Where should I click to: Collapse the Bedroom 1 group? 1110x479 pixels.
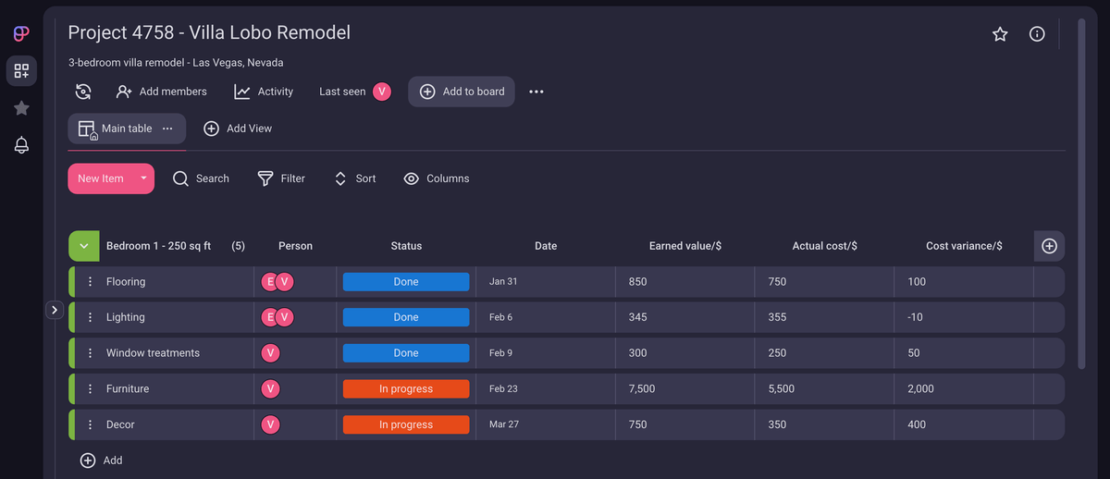[x=84, y=246]
